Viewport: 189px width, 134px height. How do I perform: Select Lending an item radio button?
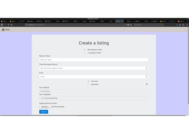(x=85, y=53)
